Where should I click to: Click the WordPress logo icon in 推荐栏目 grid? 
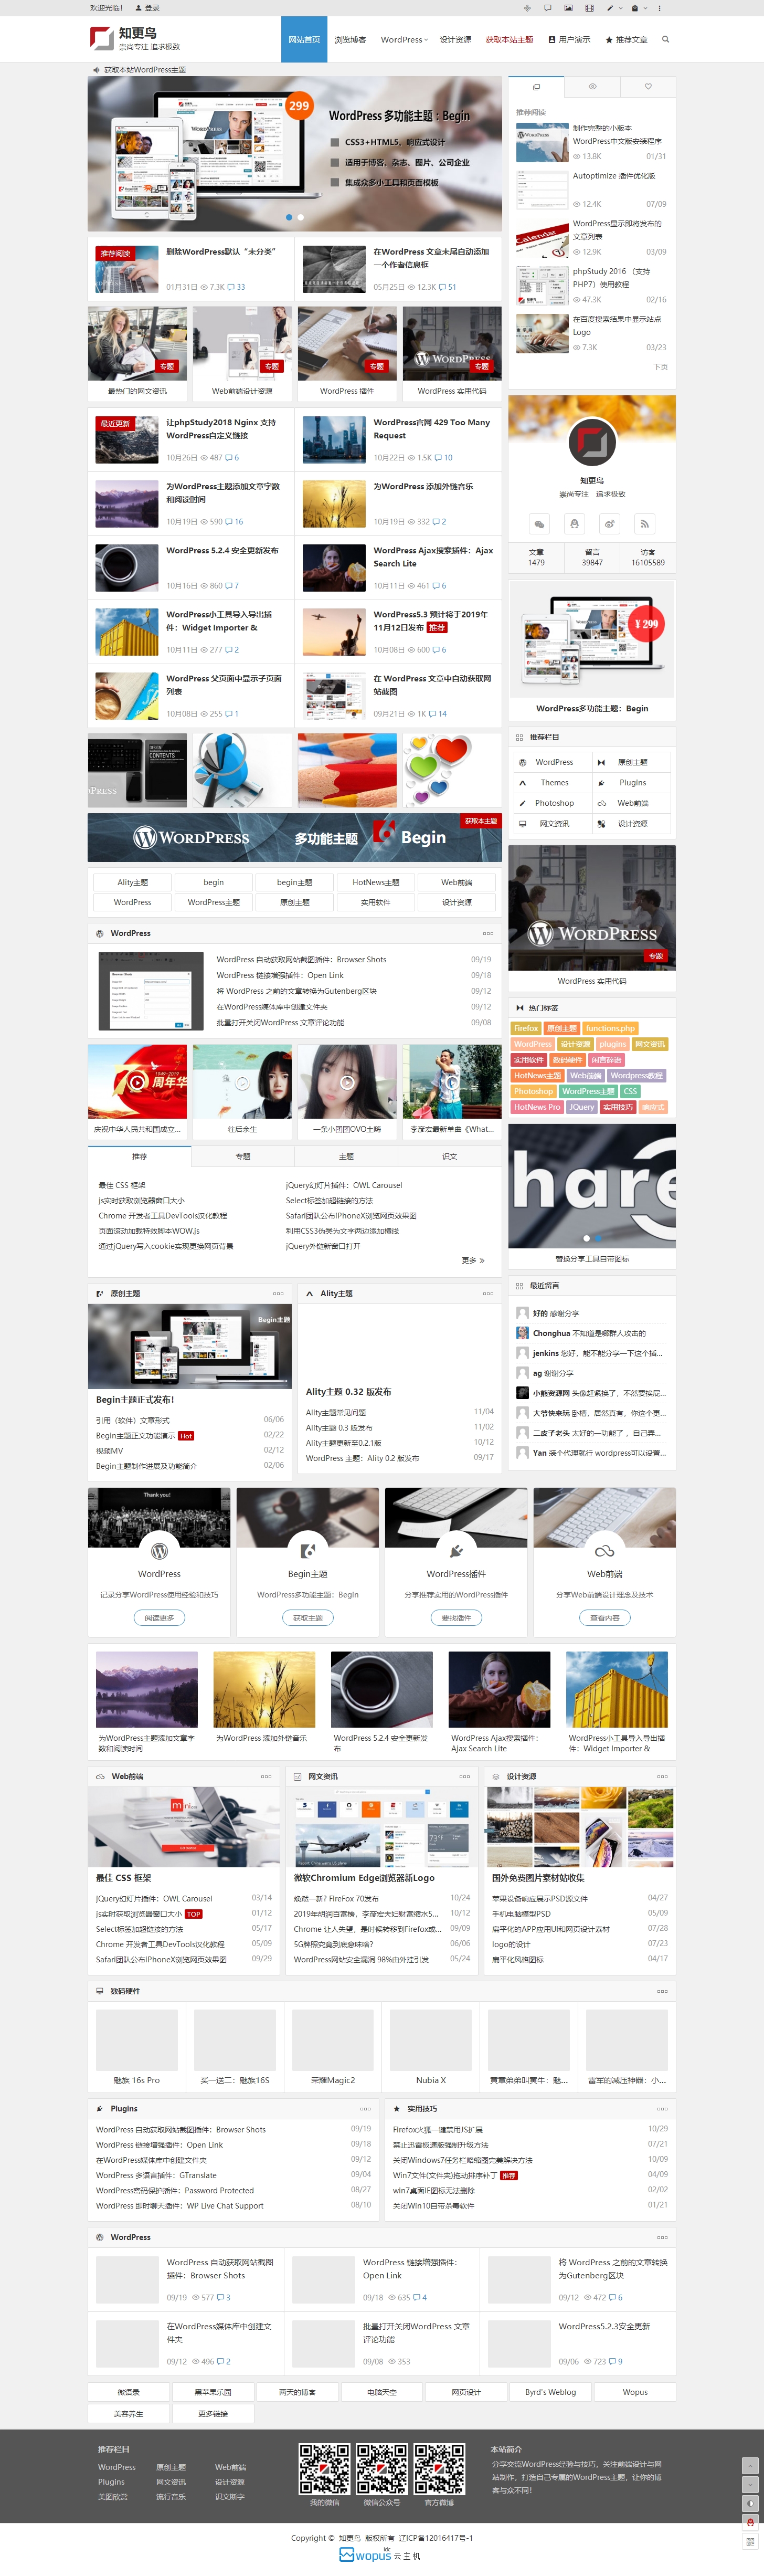pyautogui.click(x=522, y=762)
